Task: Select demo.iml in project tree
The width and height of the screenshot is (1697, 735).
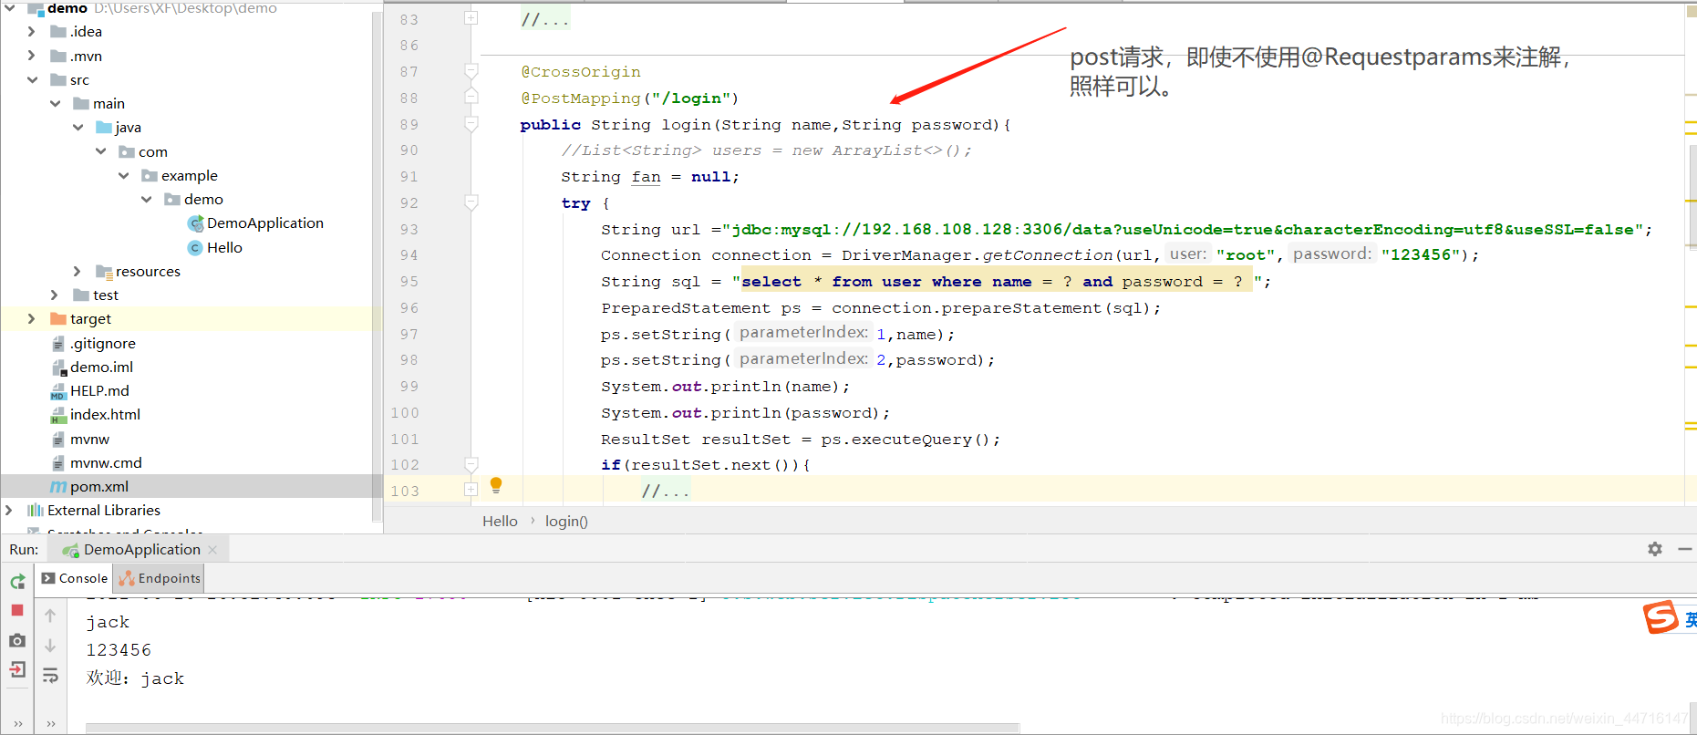Action: pos(101,367)
